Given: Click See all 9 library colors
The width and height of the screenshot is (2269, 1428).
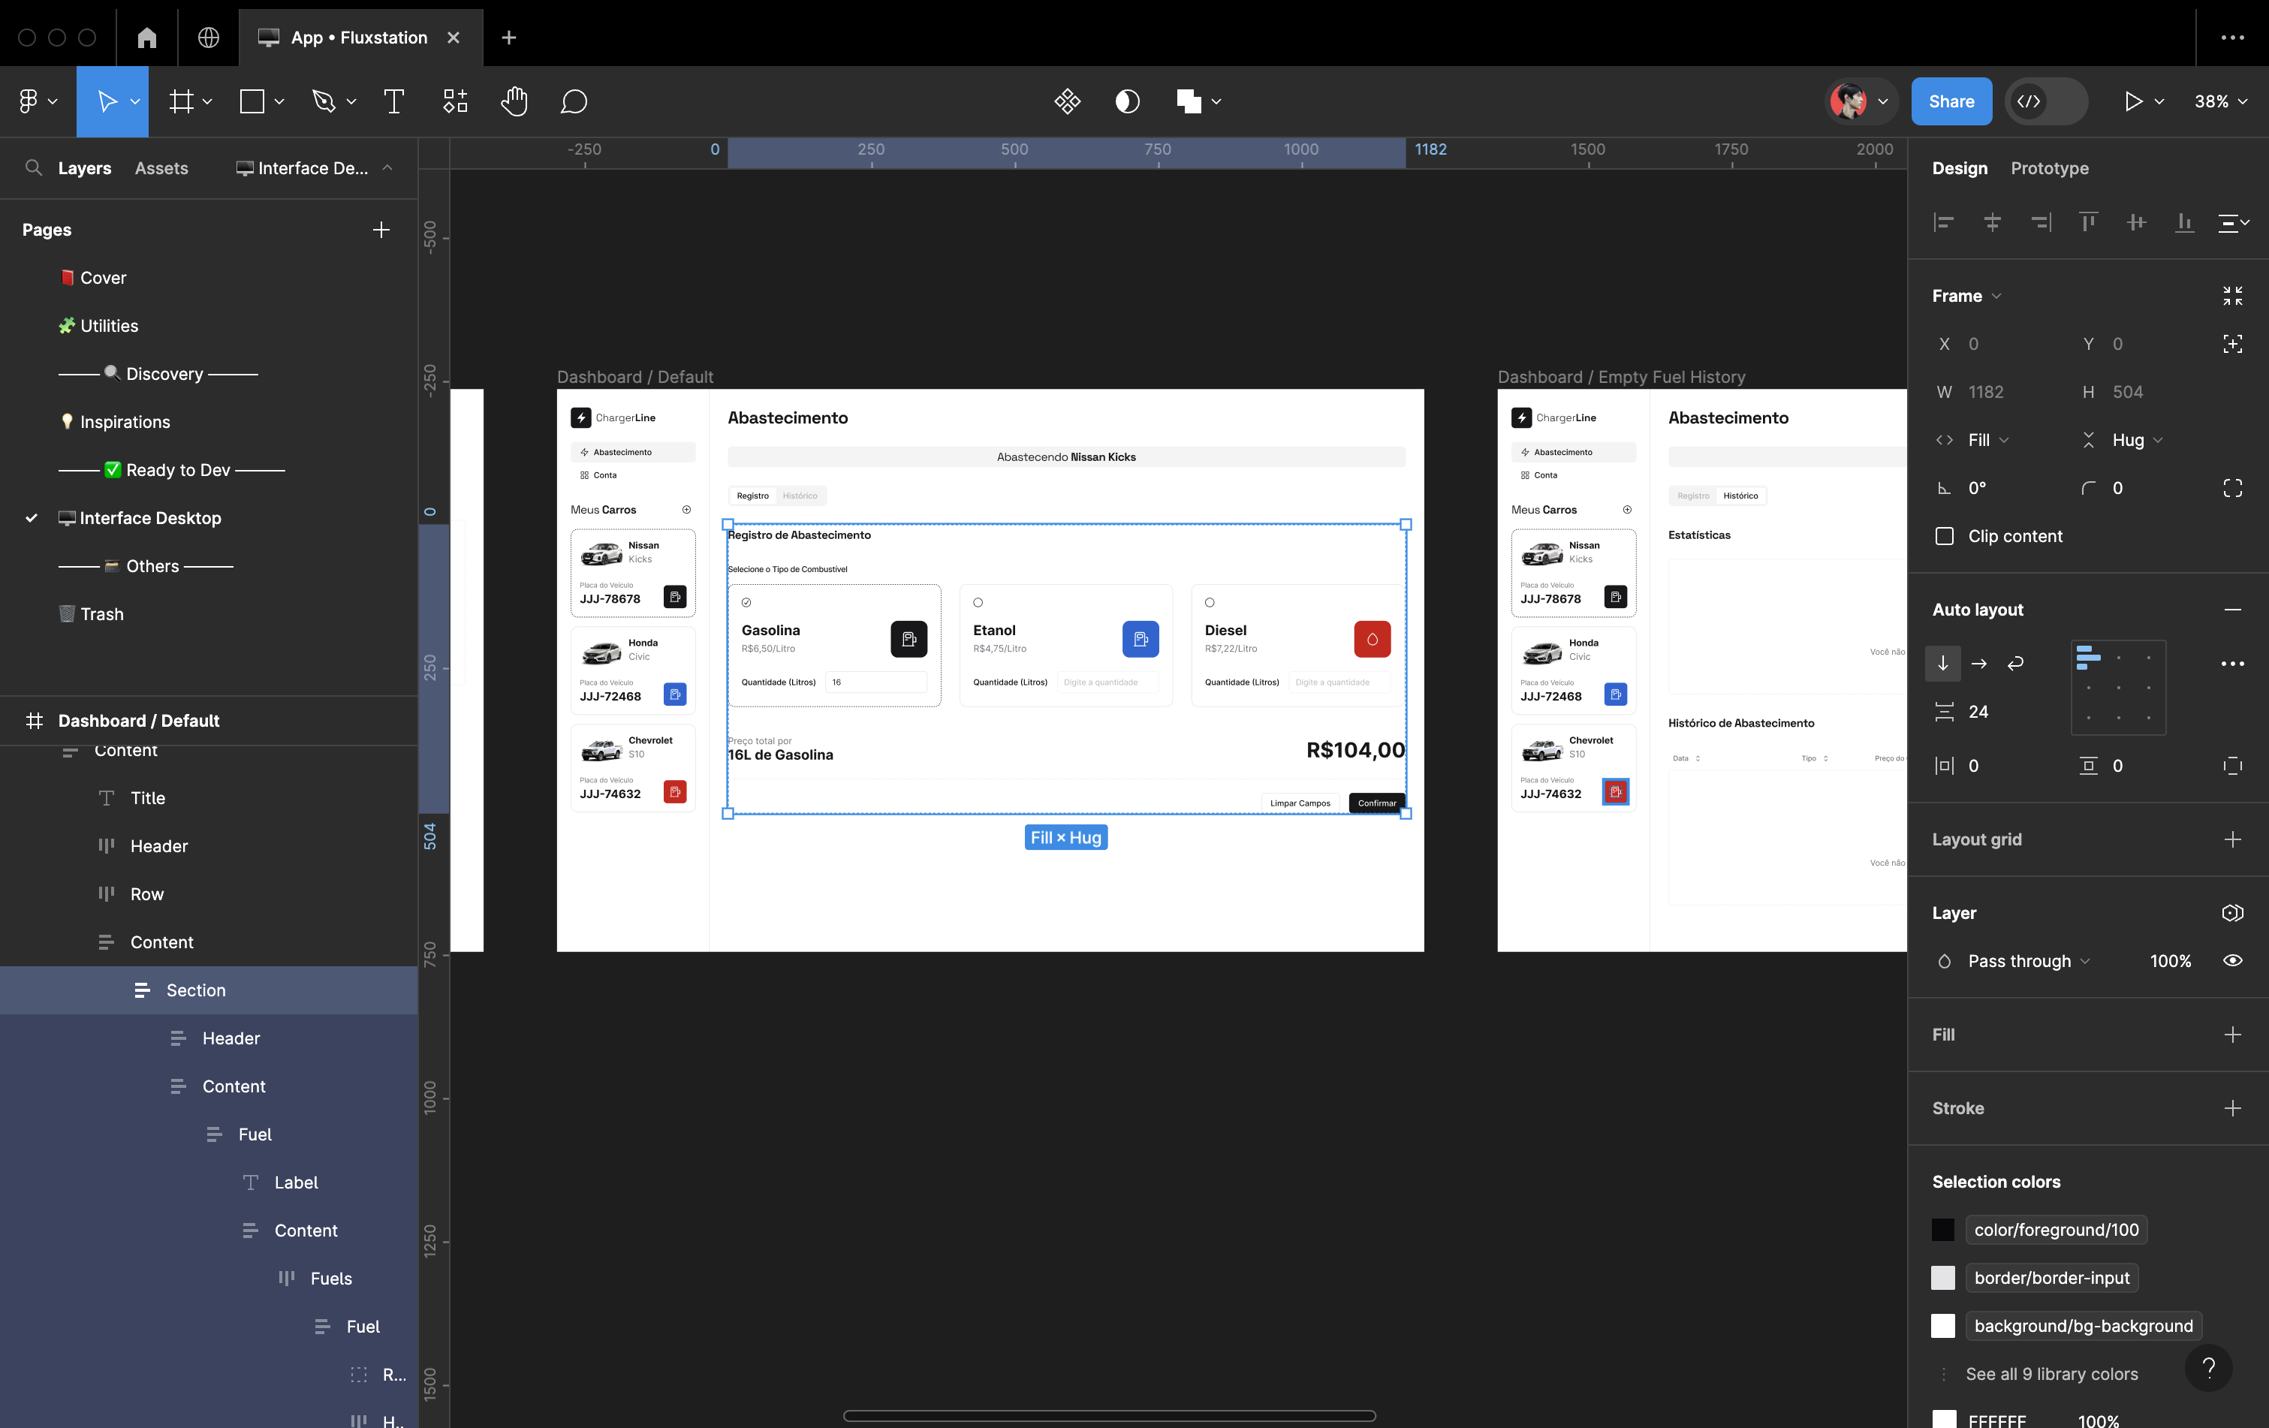Looking at the screenshot, I should click(2051, 1373).
